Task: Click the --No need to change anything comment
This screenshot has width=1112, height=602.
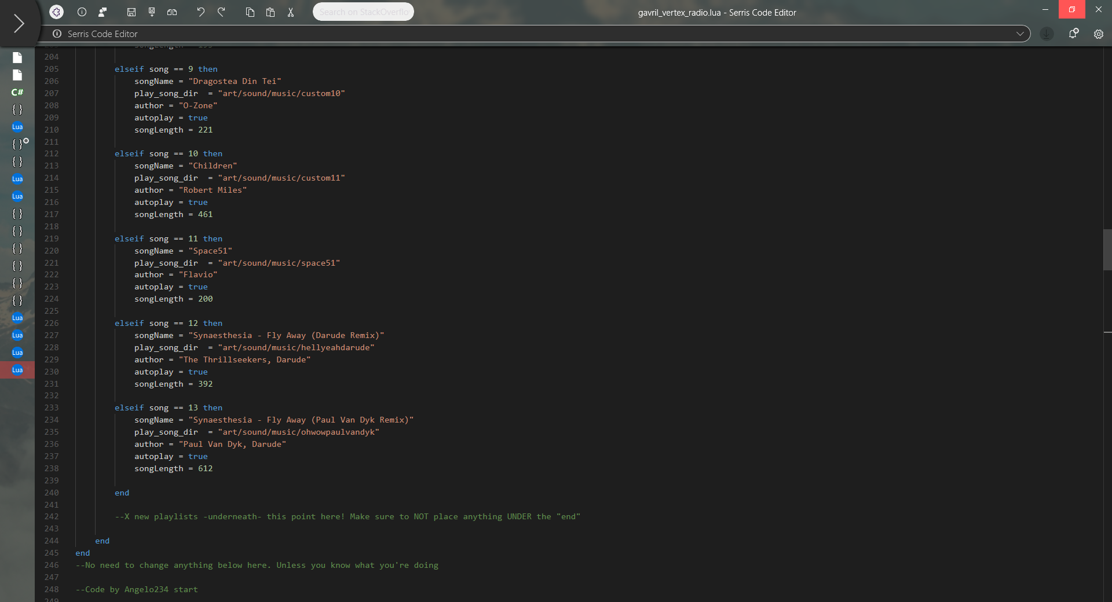Action: pos(257,565)
